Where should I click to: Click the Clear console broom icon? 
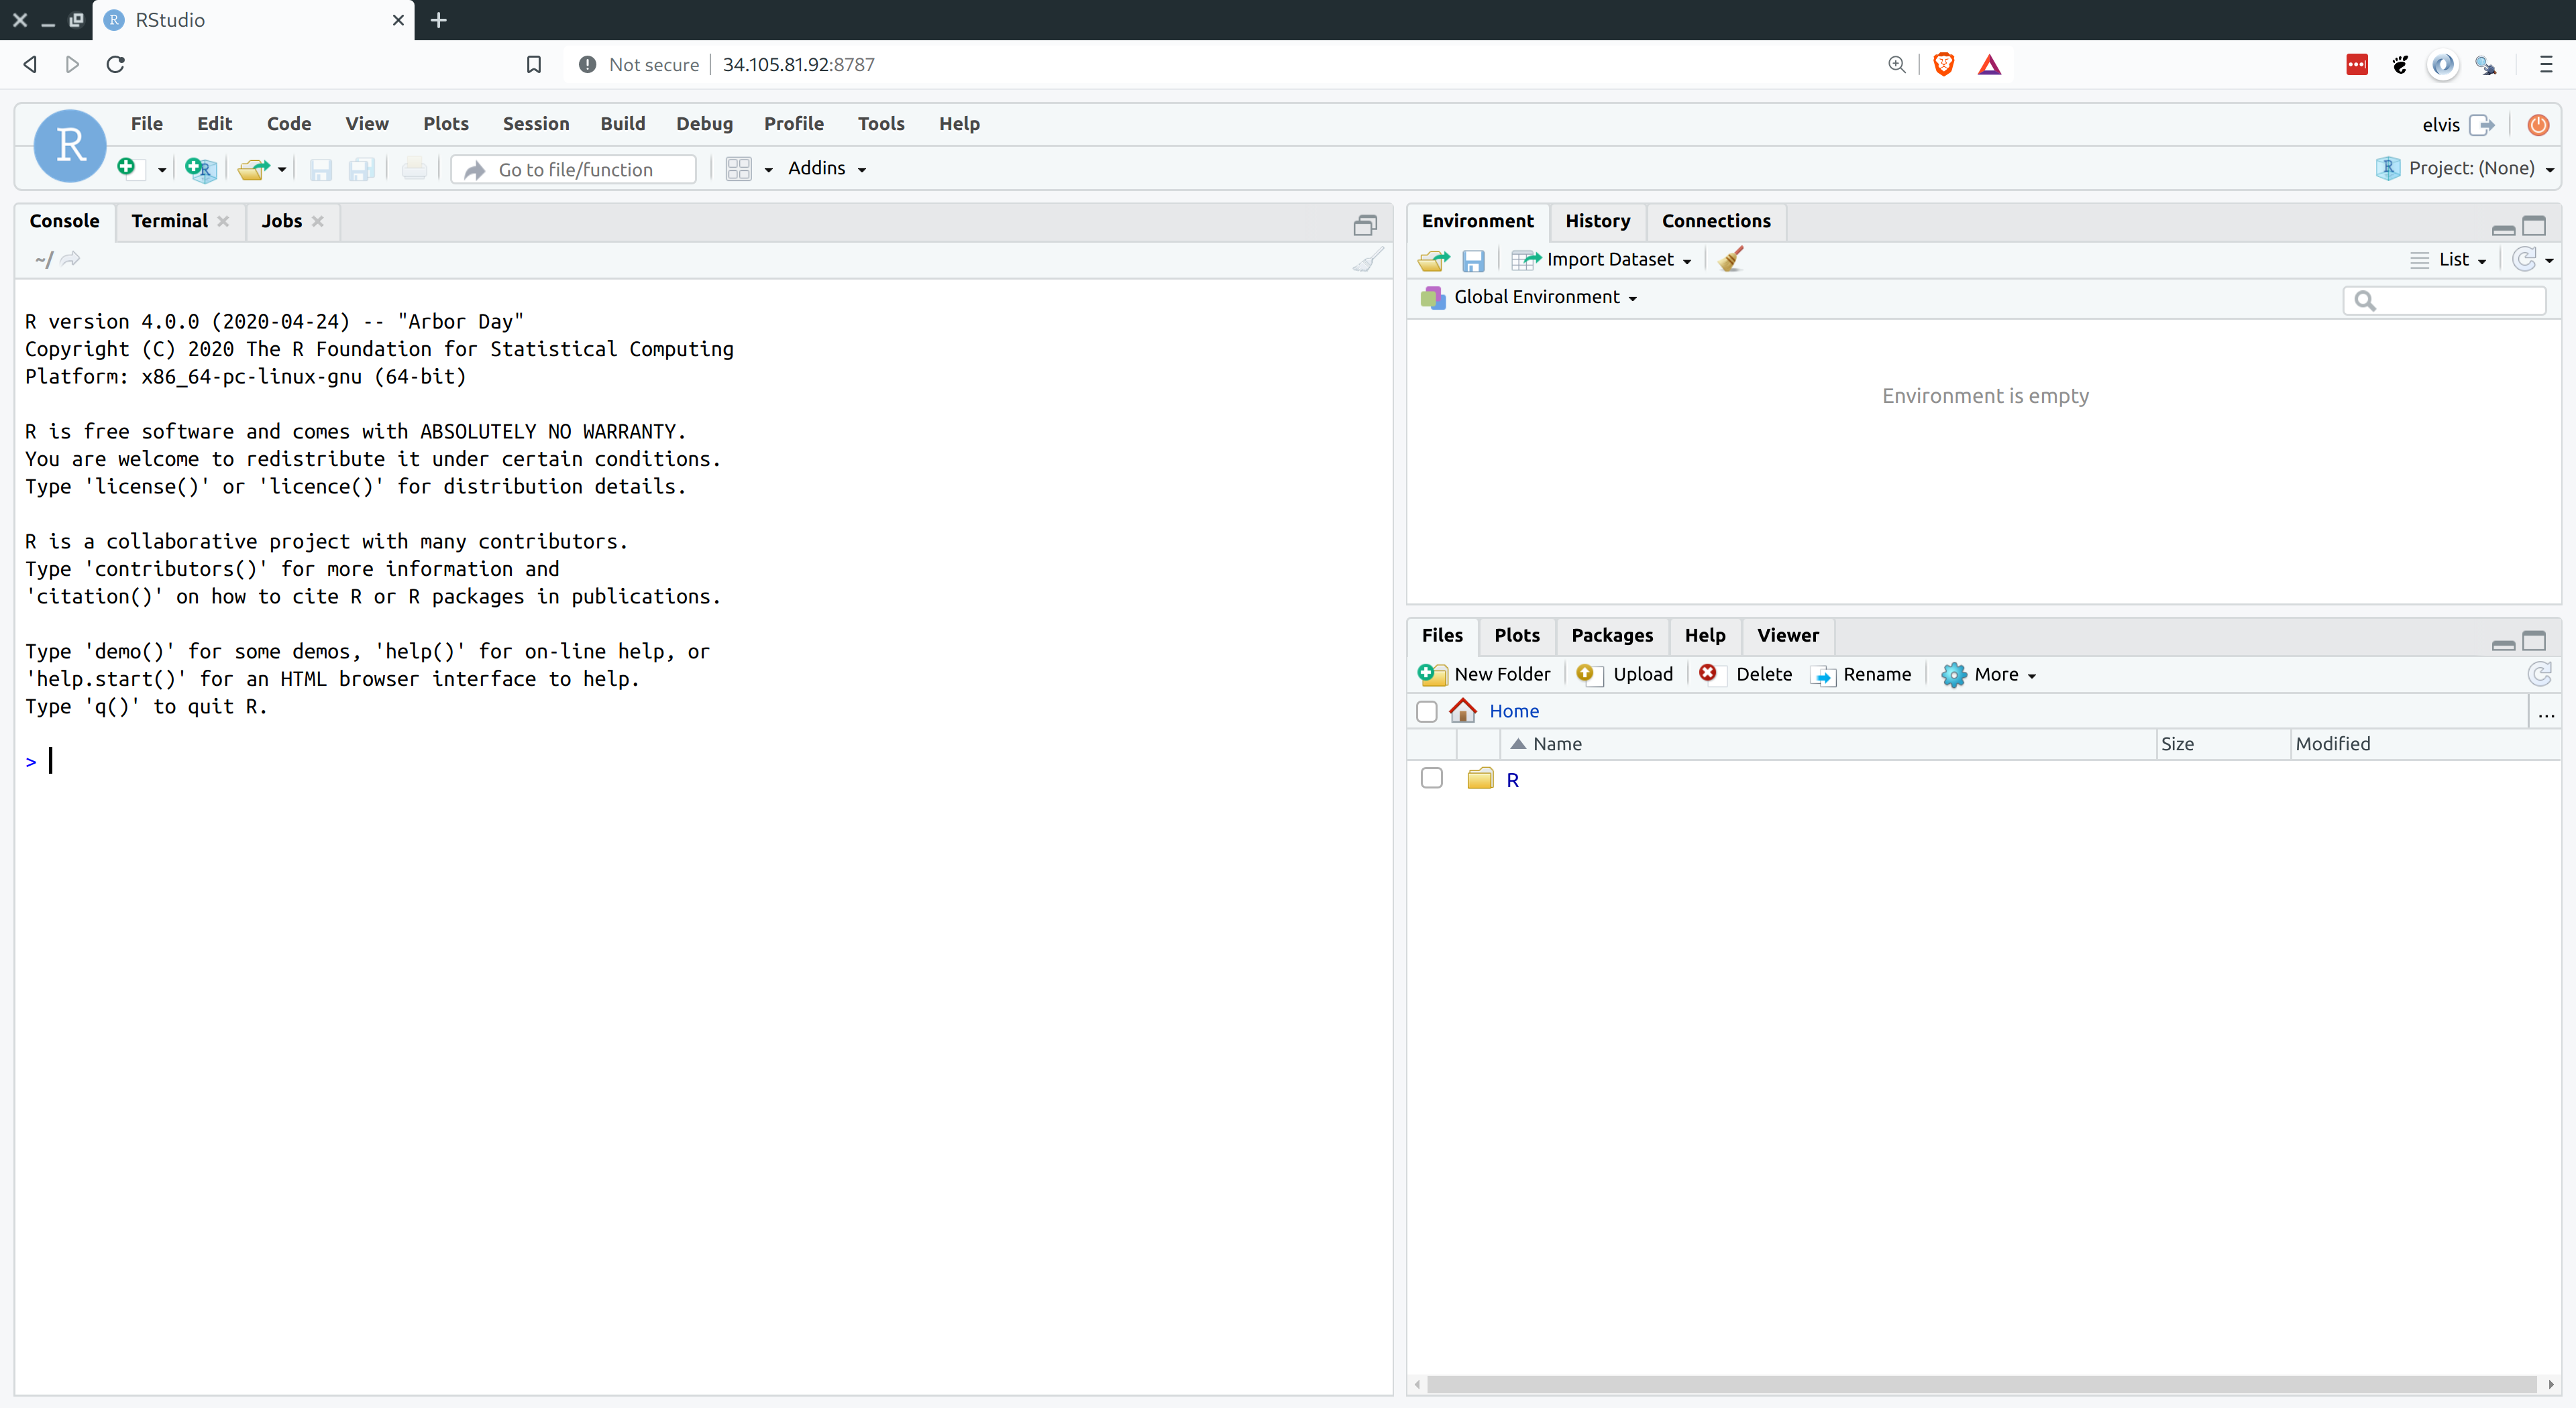[1368, 259]
